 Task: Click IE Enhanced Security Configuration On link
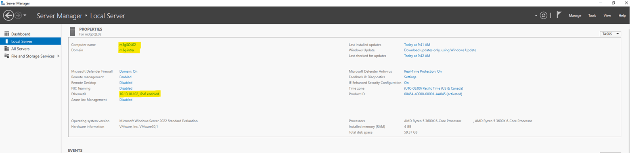point(406,82)
